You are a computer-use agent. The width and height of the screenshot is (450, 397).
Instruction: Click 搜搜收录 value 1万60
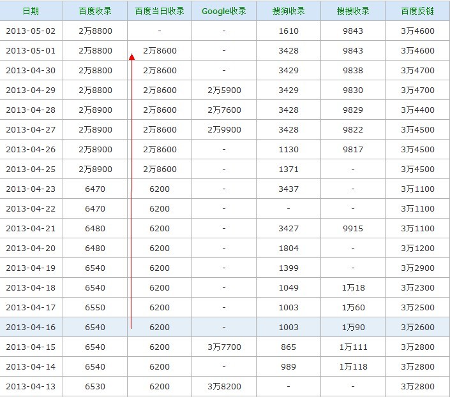pos(353,307)
